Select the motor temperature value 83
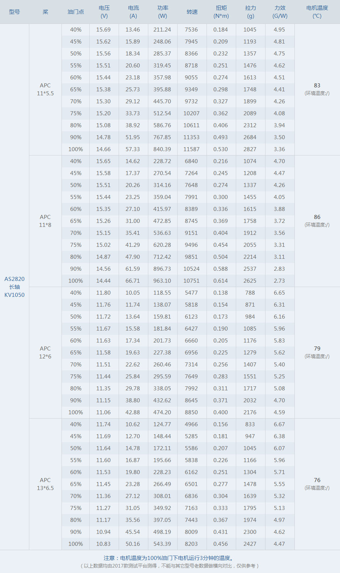 (317, 86)
